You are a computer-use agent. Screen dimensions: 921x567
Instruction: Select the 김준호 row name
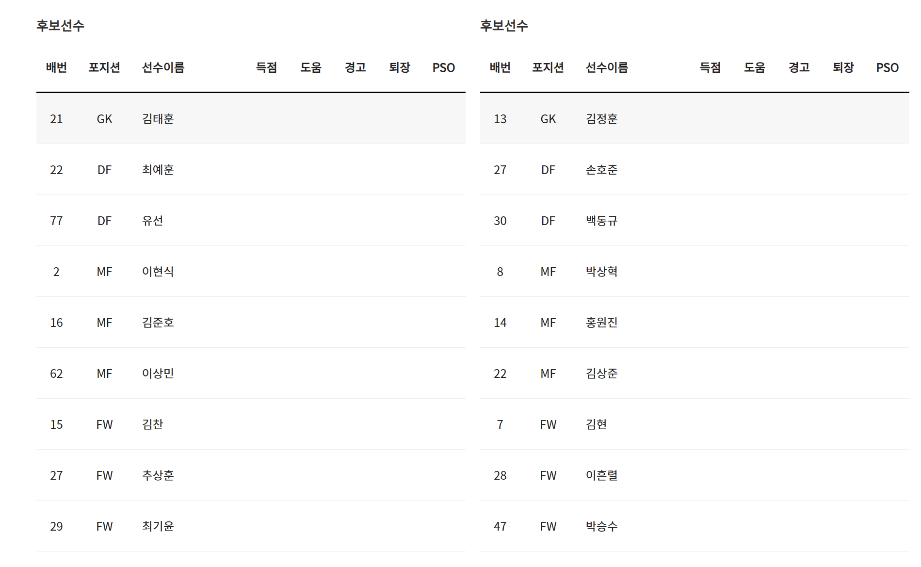tap(158, 323)
